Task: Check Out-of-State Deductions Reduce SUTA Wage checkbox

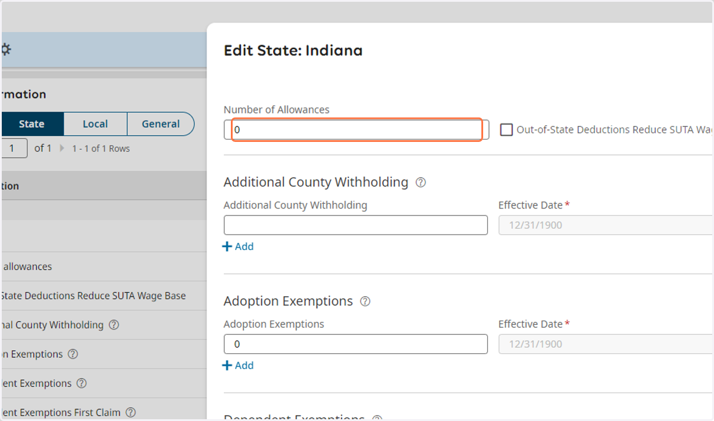Action: tap(506, 129)
